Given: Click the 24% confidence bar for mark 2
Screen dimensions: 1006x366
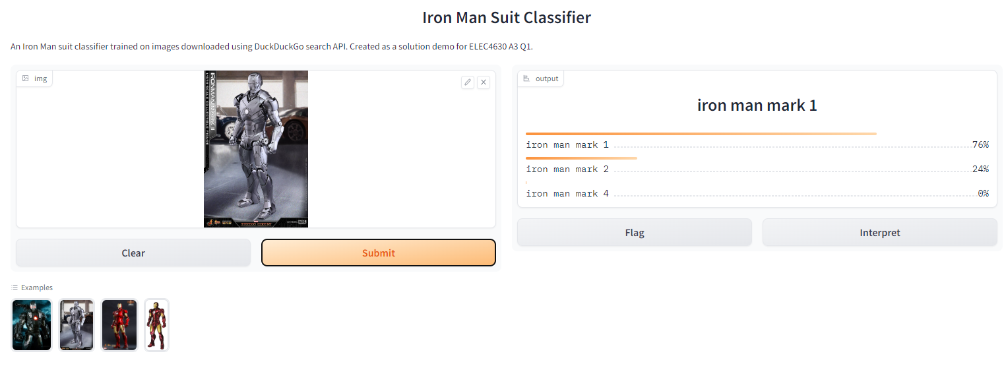Looking at the screenshot, I should (581, 158).
